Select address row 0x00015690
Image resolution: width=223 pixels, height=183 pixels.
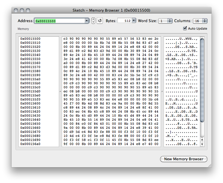click(x=30, y=140)
